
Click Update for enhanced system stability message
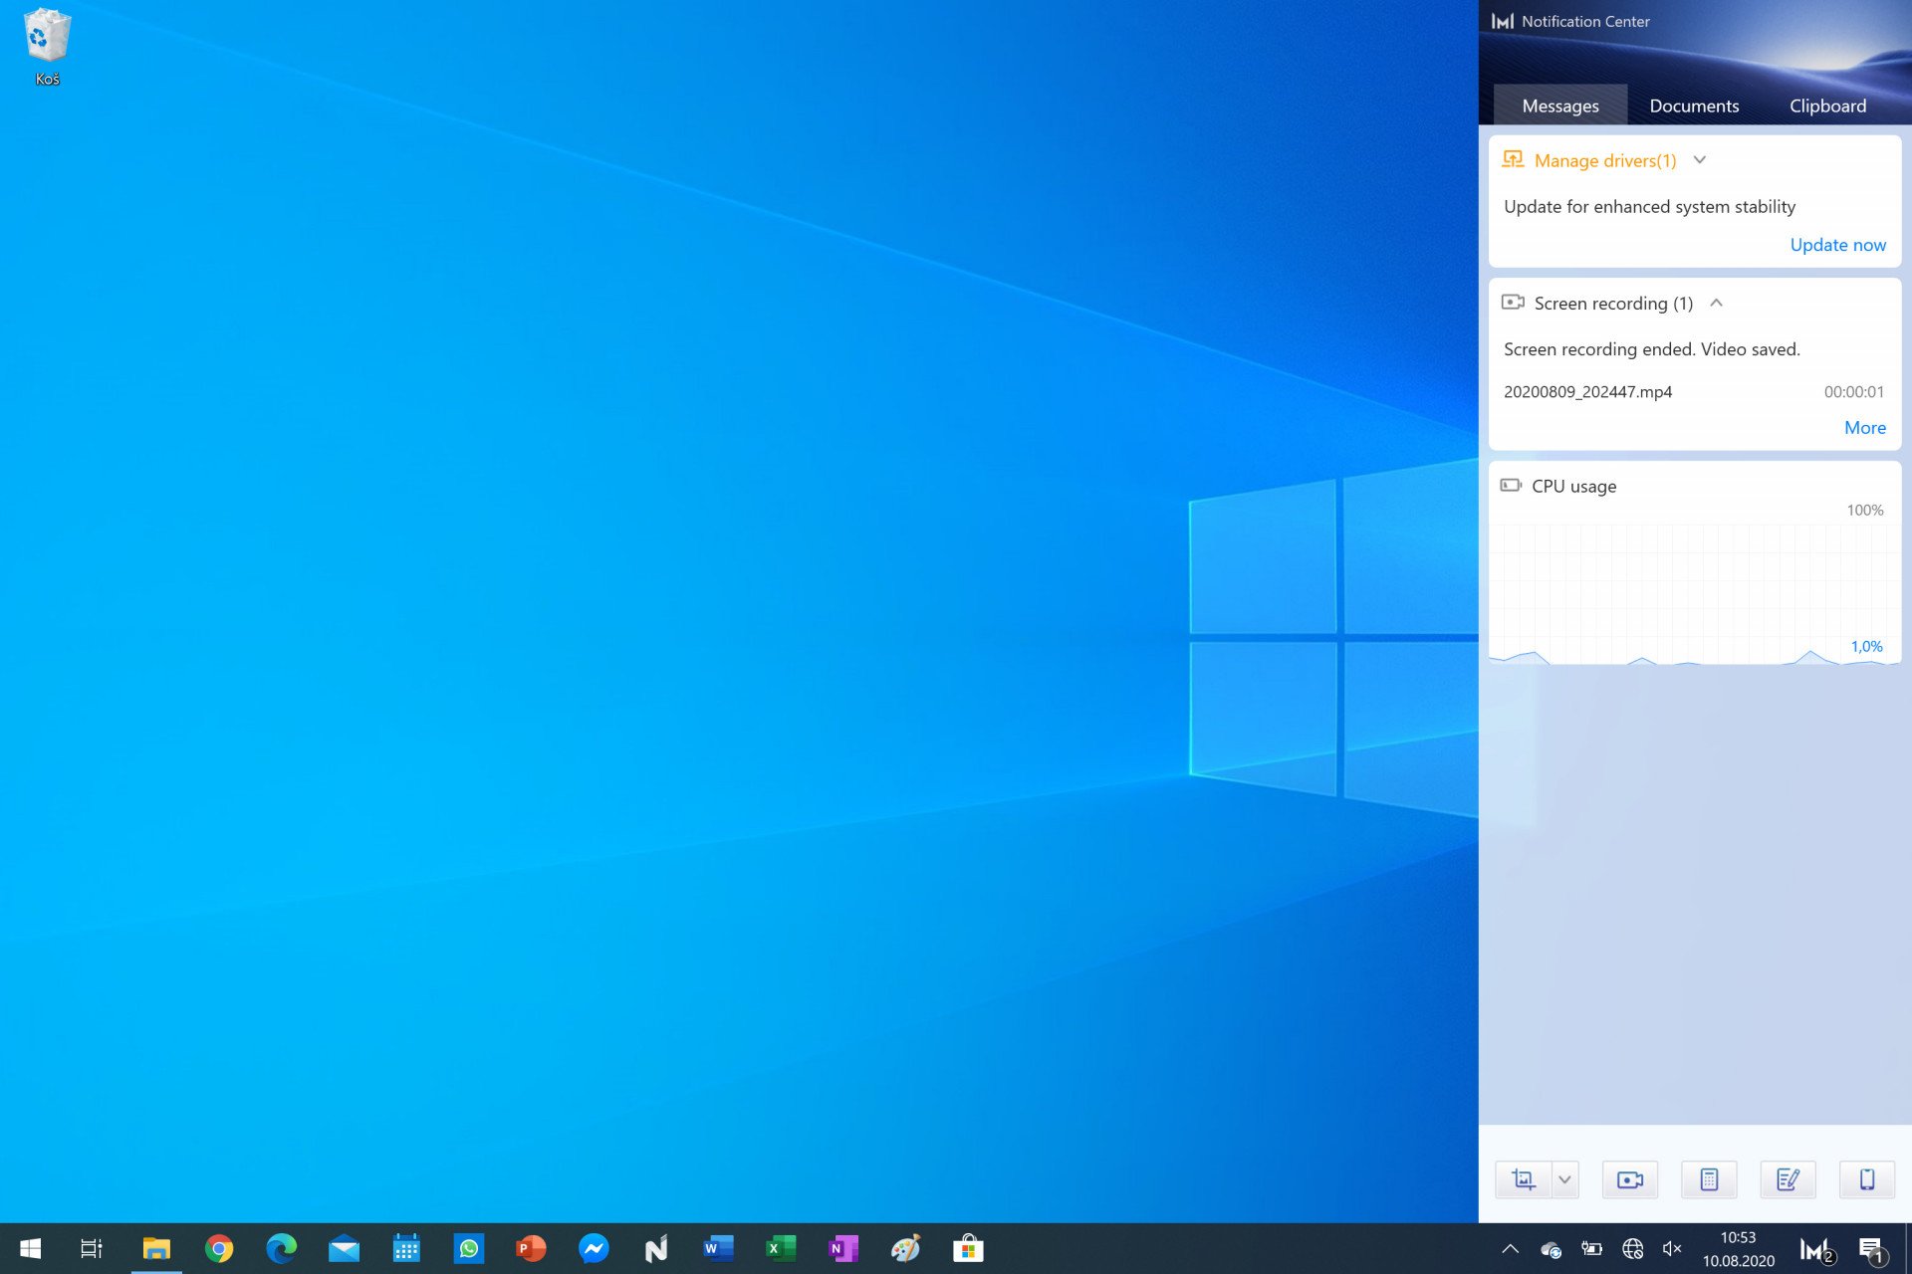(1649, 206)
